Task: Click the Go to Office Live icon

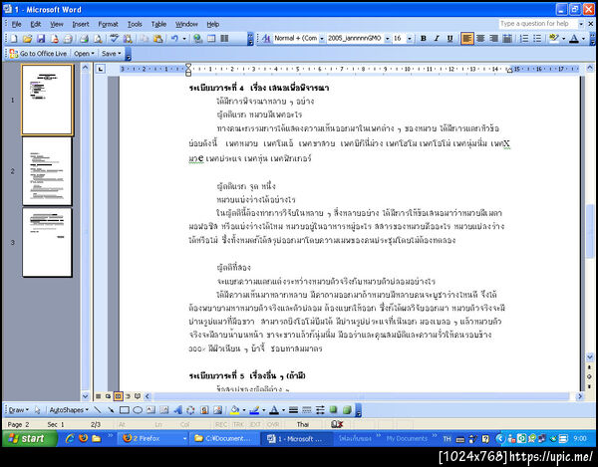Action: [x=14, y=54]
